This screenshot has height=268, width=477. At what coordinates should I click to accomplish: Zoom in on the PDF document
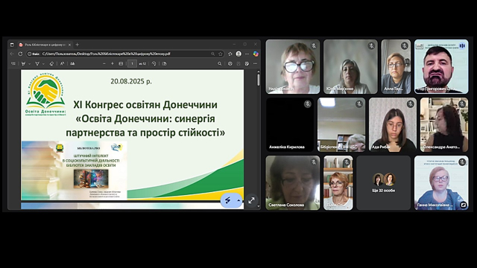click(x=113, y=63)
